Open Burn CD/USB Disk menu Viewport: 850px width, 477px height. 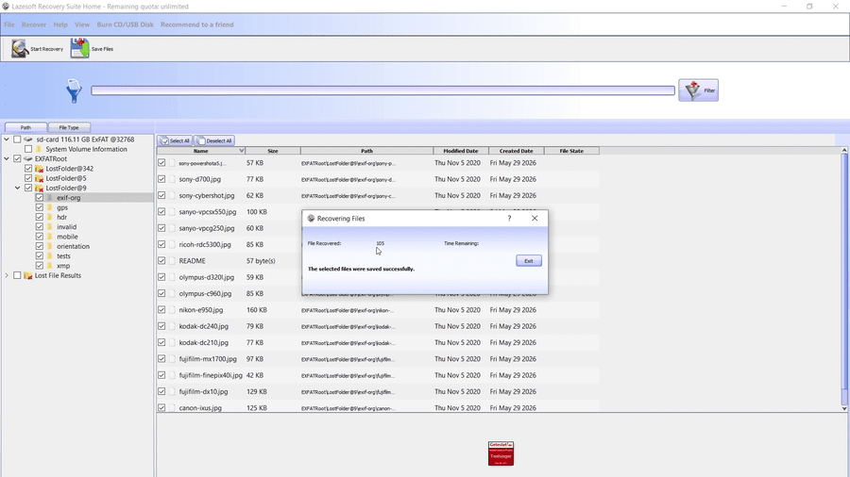point(126,25)
